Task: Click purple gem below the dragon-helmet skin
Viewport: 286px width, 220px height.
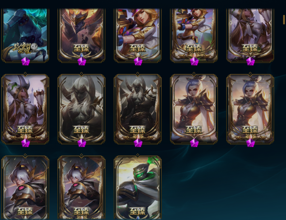Action: point(81,61)
